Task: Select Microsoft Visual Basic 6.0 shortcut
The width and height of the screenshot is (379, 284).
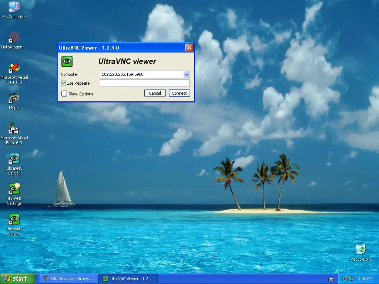Action: click(x=14, y=134)
